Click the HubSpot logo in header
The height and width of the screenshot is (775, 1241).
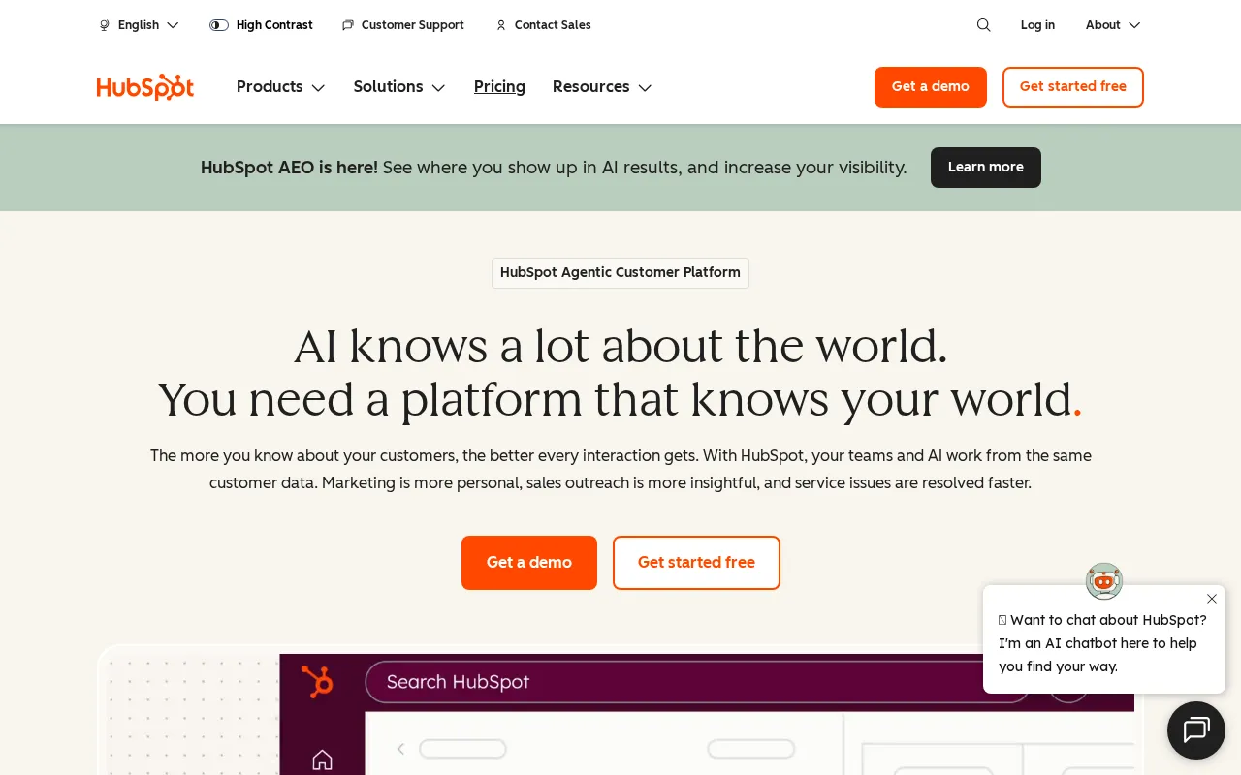click(x=145, y=87)
